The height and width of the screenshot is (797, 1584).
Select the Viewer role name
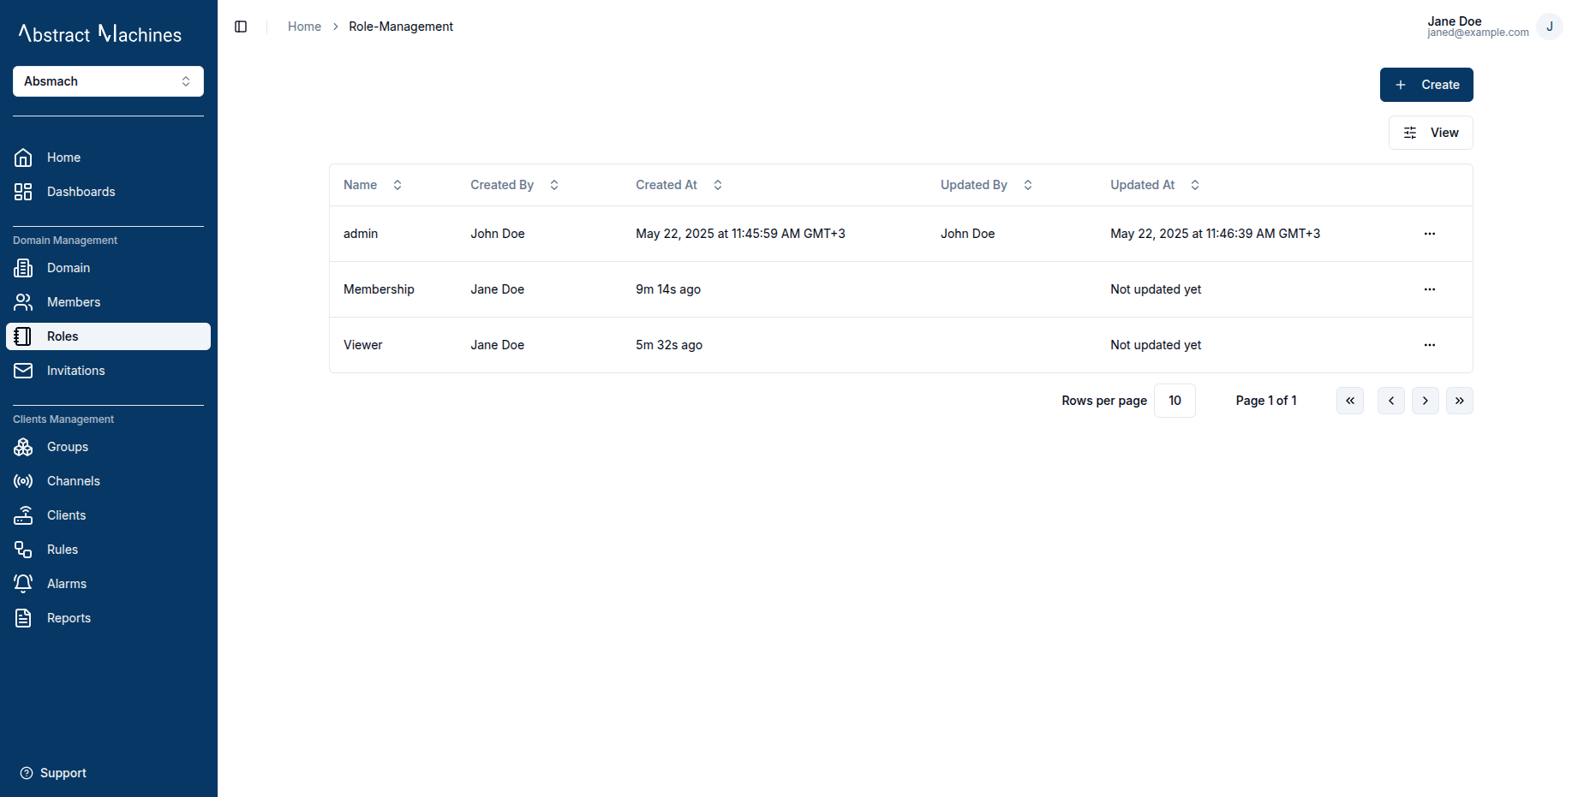click(363, 345)
